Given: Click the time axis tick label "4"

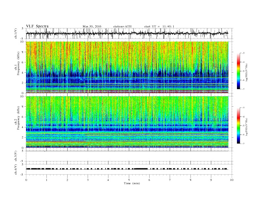Looking at the screenshot, I should pyautogui.click(x=108, y=180).
